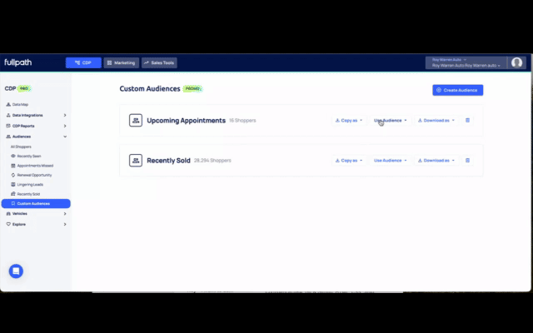Click the fullpath logo

(x=17, y=62)
